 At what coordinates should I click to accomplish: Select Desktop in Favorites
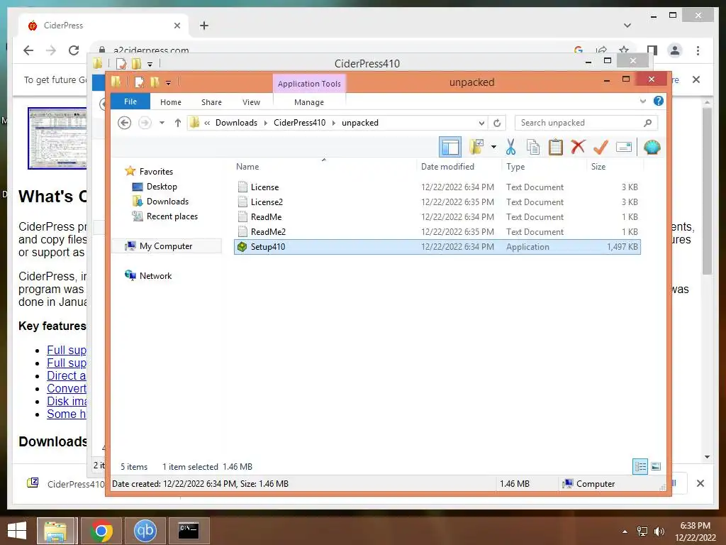162,187
